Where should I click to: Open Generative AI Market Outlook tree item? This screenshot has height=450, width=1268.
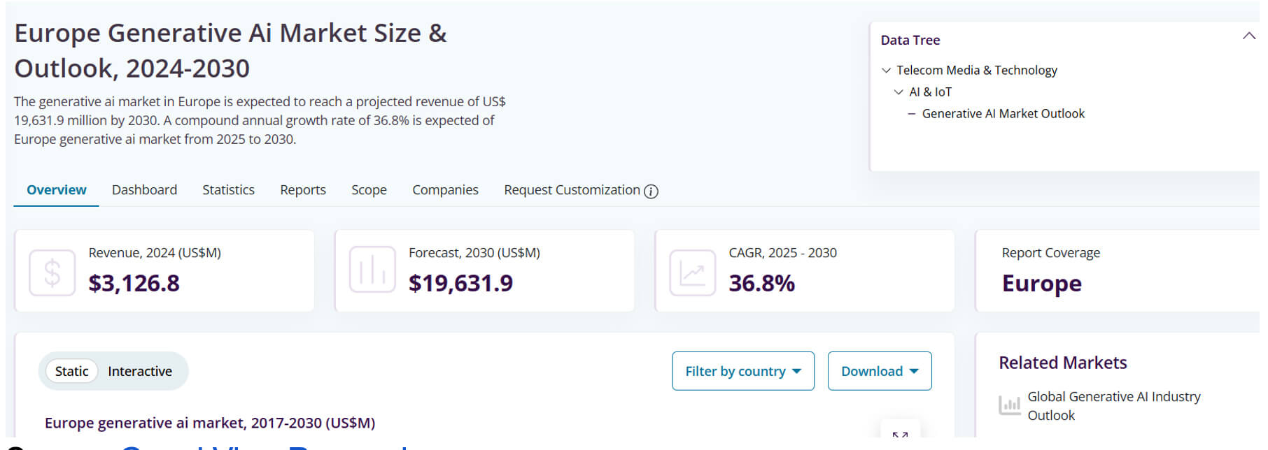coord(1003,114)
